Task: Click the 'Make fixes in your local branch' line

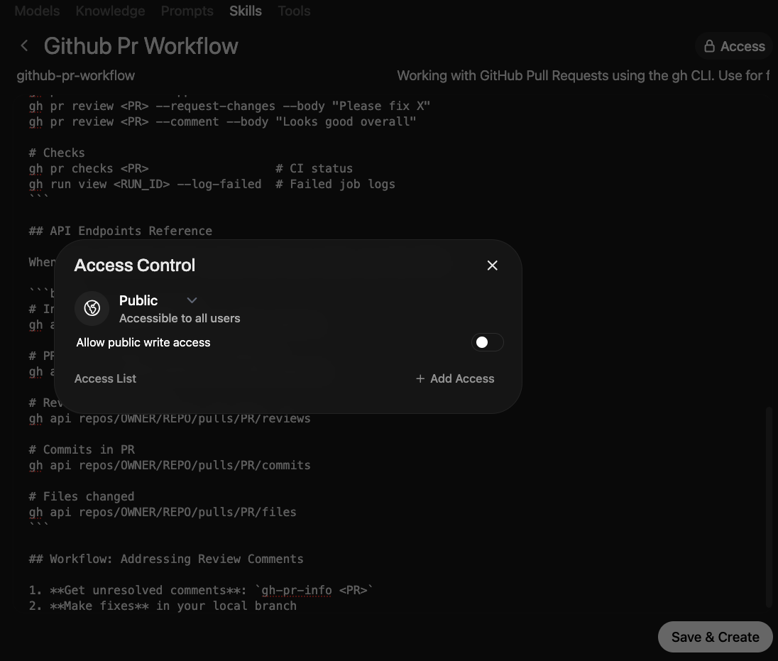Action: click(x=163, y=606)
